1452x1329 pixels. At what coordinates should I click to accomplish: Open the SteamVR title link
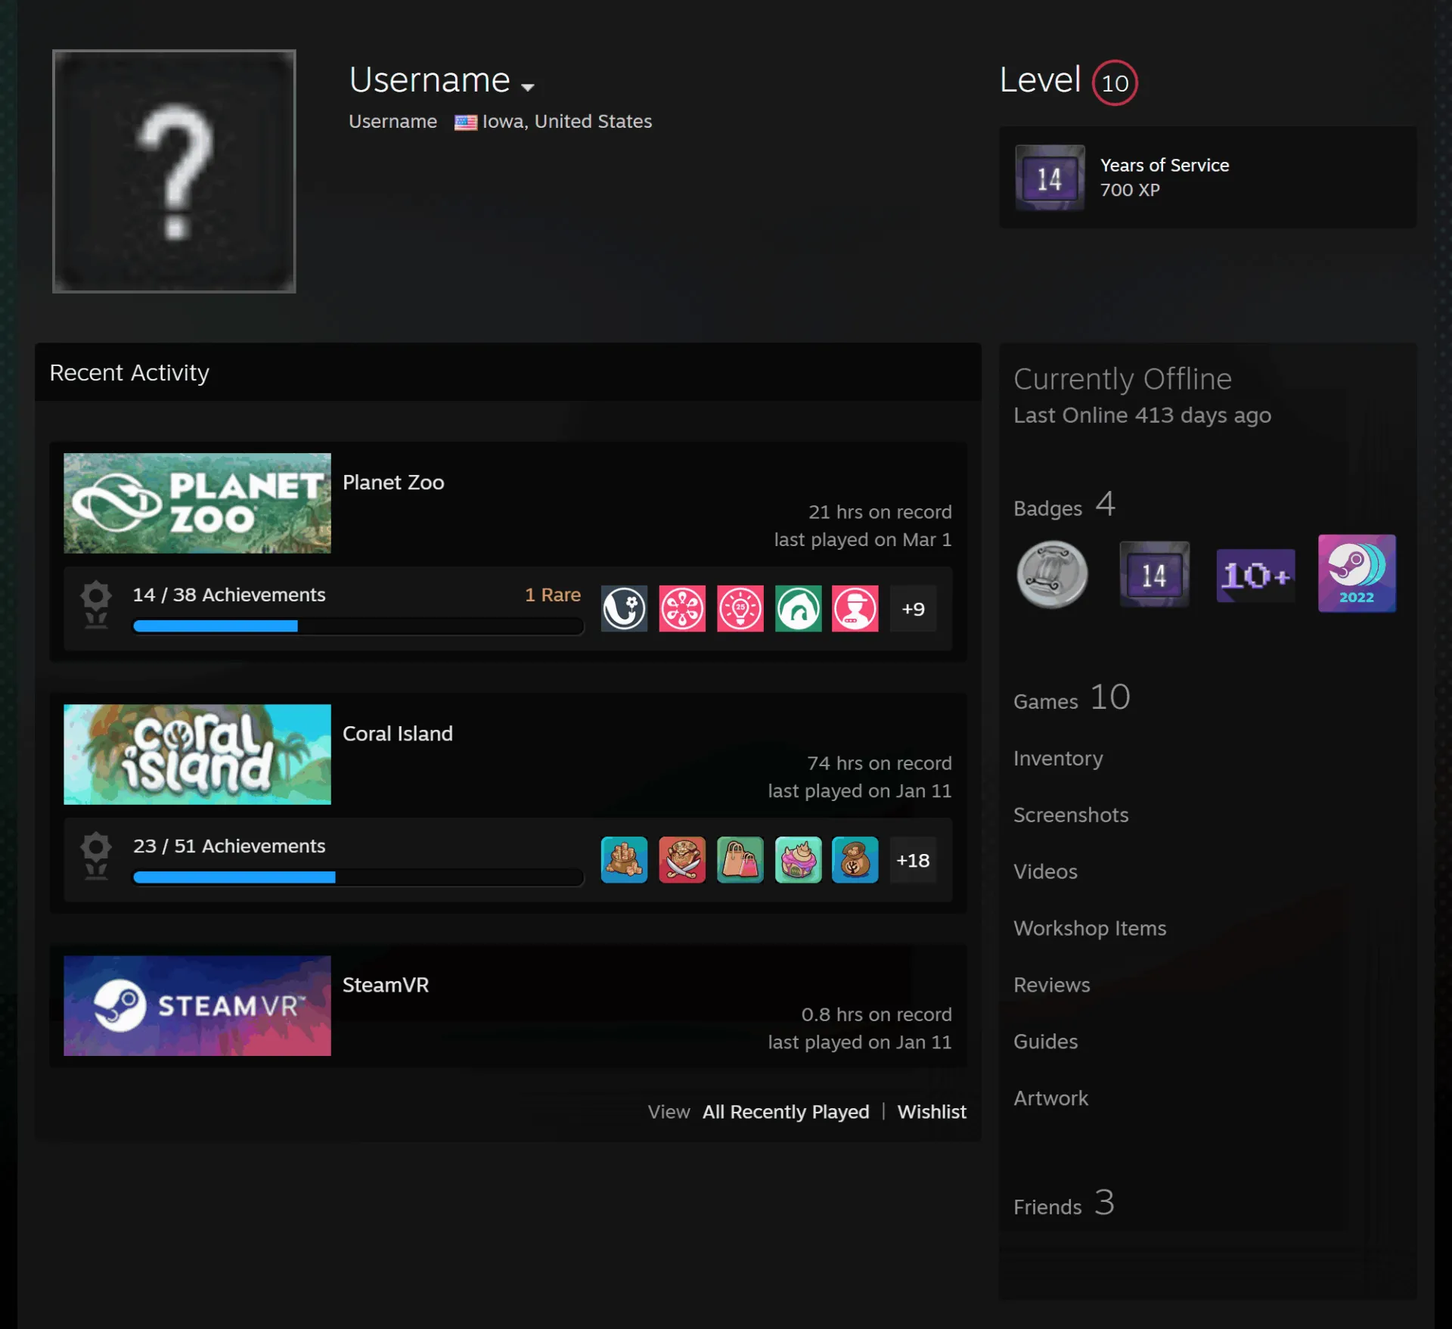(x=386, y=984)
